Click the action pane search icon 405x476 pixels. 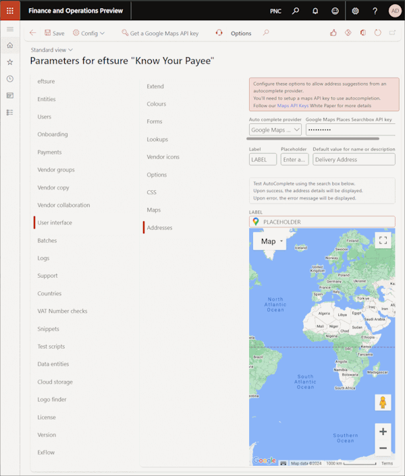click(x=266, y=32)
